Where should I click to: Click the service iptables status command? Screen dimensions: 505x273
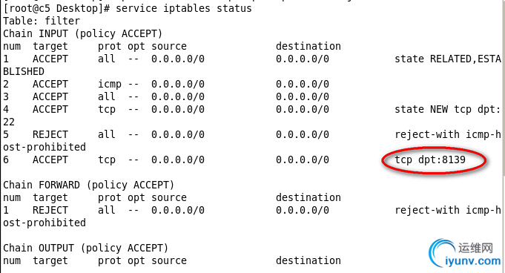[184, 8]
